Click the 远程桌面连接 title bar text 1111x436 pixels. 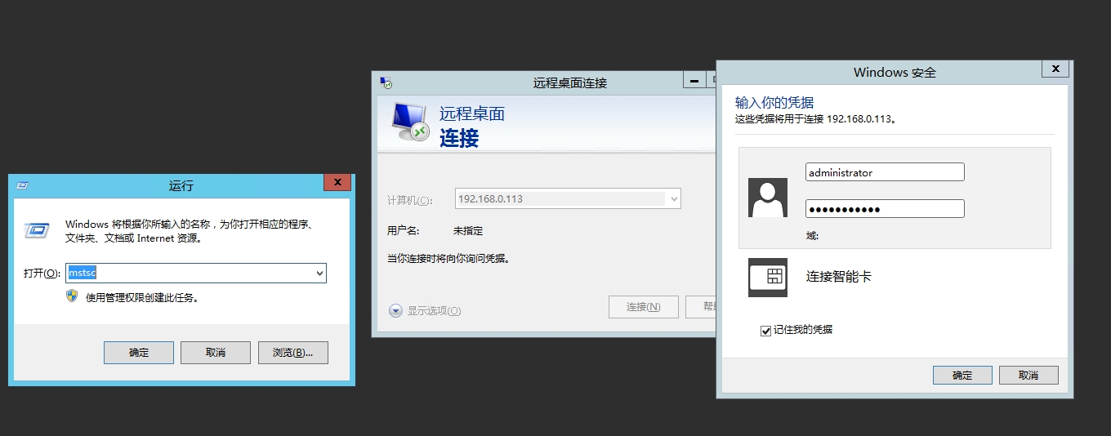point(570,82)
